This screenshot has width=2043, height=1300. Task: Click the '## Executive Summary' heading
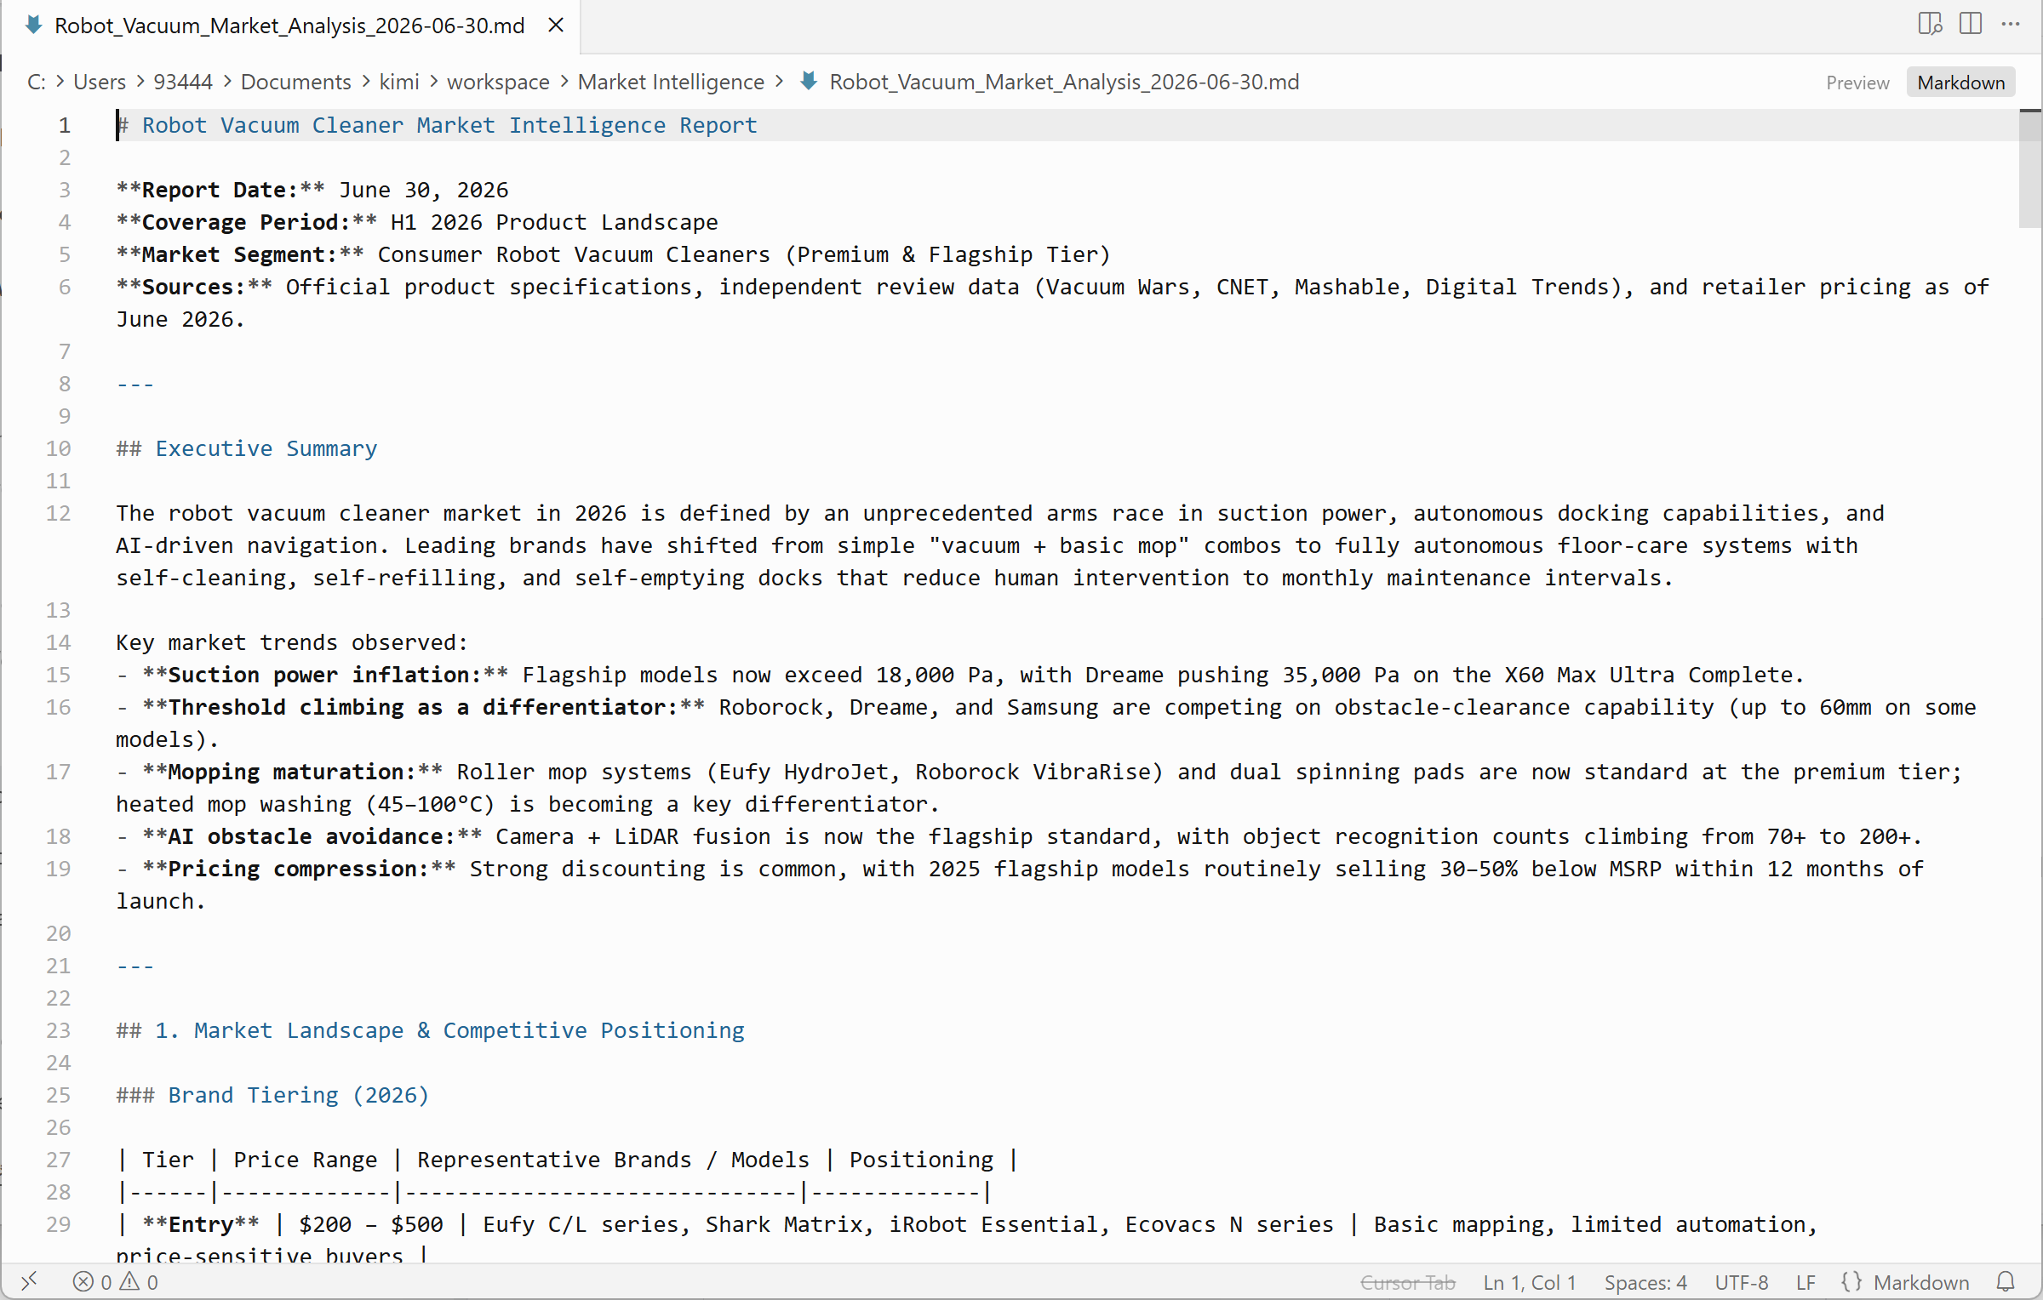point(247,448)
